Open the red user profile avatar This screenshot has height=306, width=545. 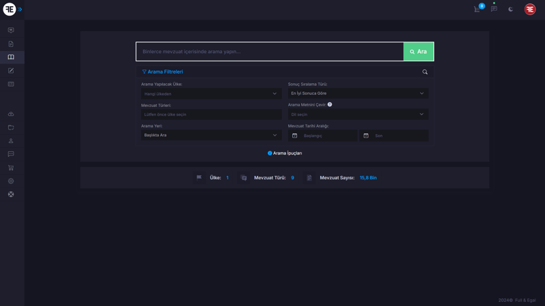coord(529,10)
